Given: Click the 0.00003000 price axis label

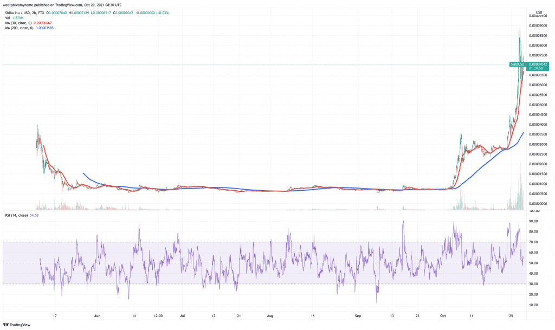Looking at the screenshot, I should [x=538, y=145].
